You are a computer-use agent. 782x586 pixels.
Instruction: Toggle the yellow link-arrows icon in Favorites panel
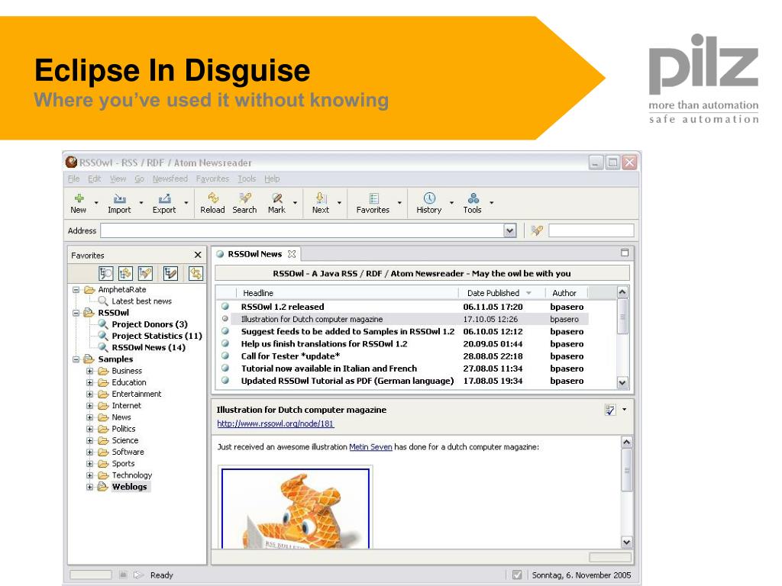(x=195, y=273)
